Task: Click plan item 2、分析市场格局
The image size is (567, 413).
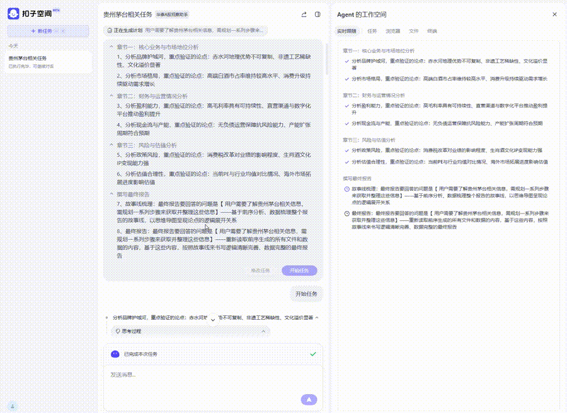Action: 214,80
